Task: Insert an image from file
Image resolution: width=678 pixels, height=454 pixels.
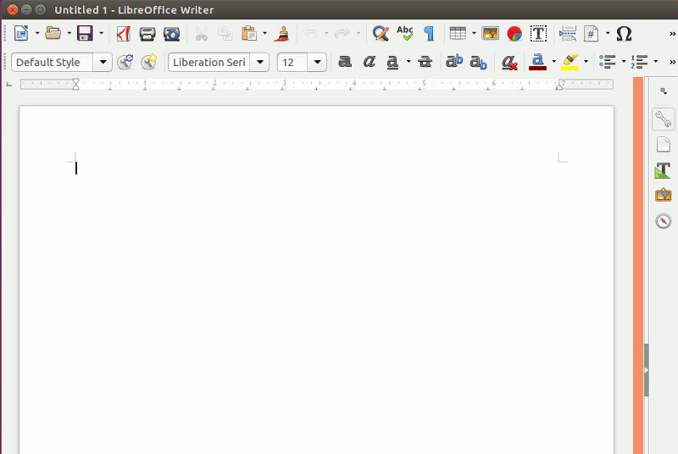Action: point(491,33)
